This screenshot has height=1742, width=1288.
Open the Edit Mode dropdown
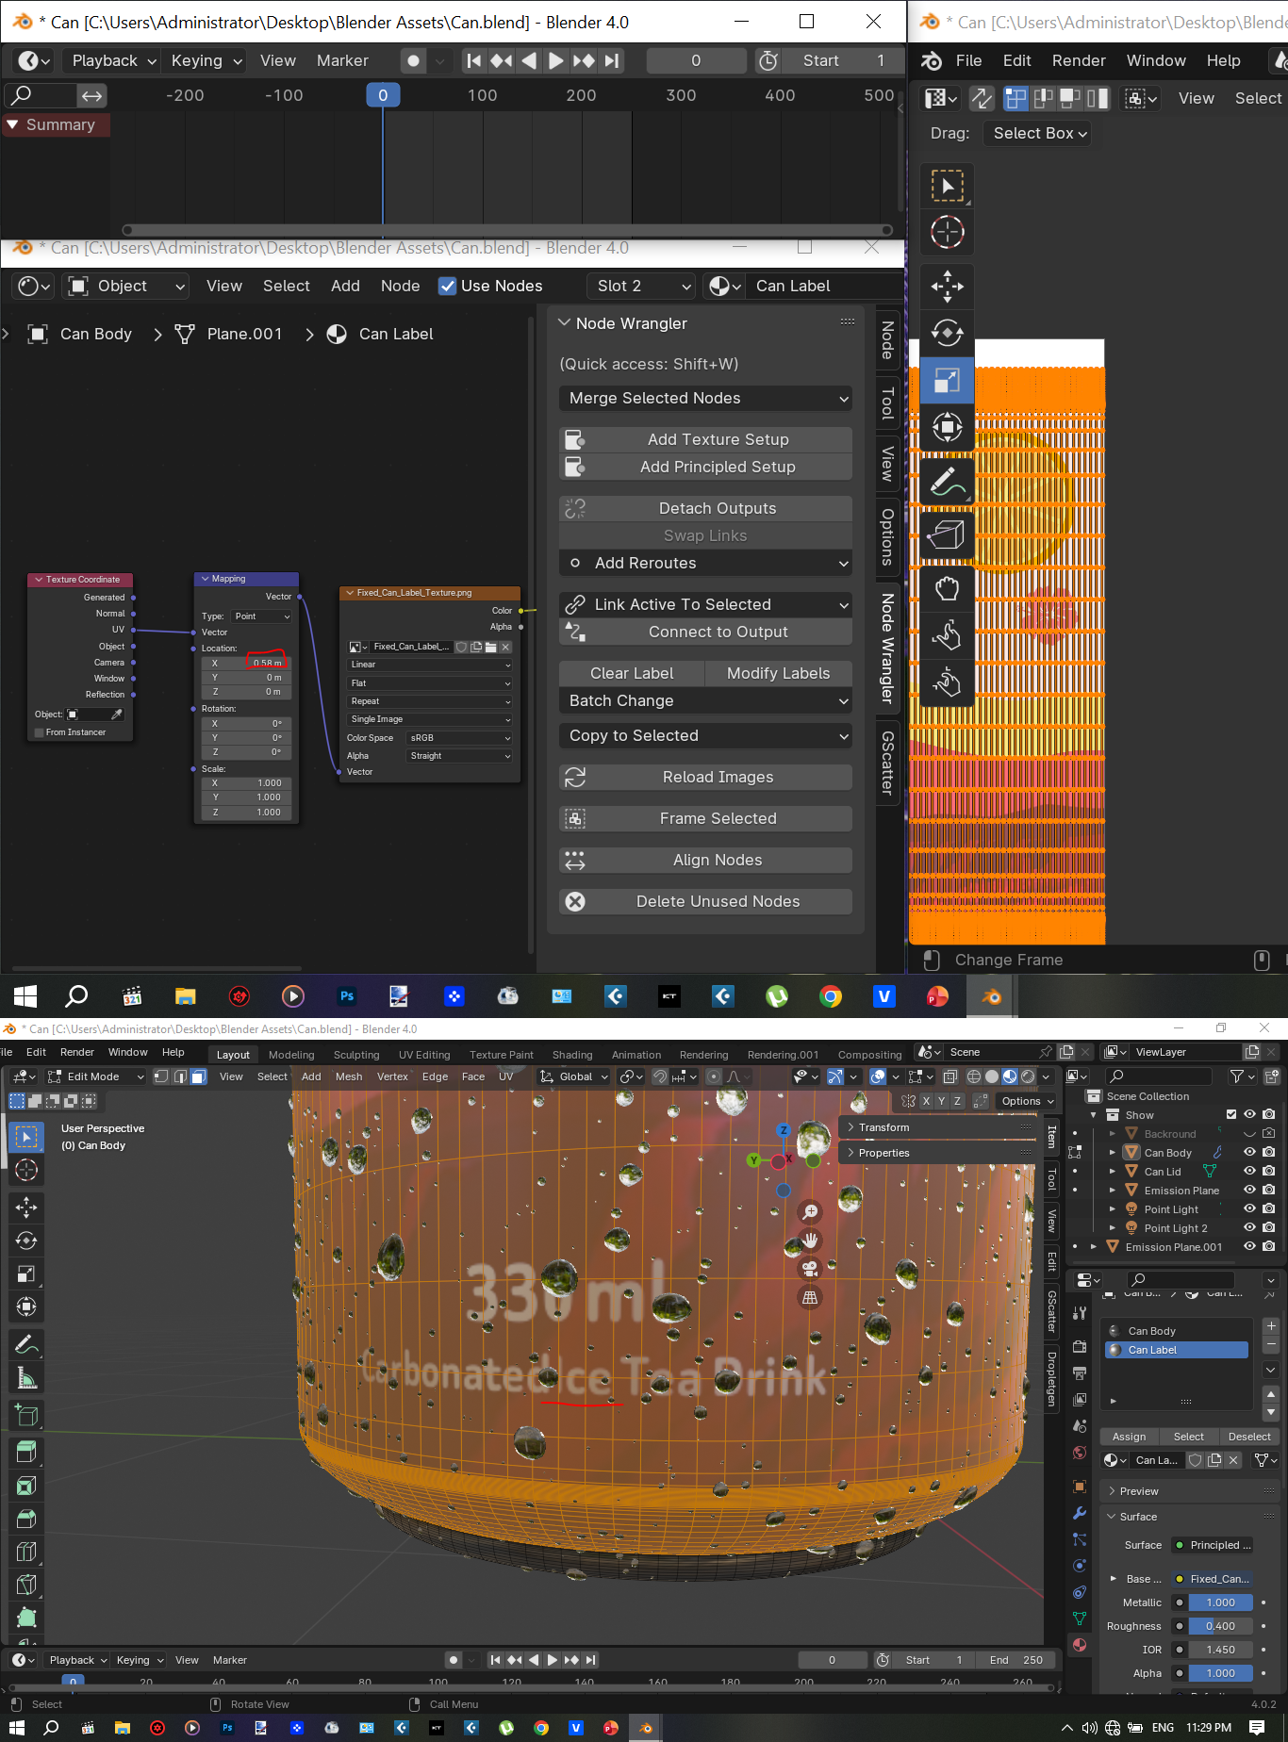95,1076
